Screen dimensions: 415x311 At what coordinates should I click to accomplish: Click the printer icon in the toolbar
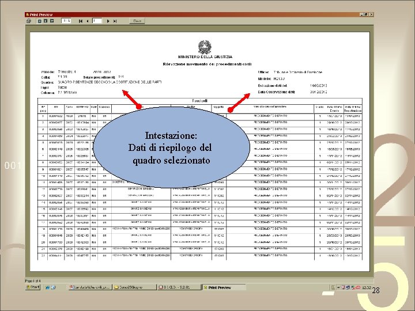click(29, 21)
